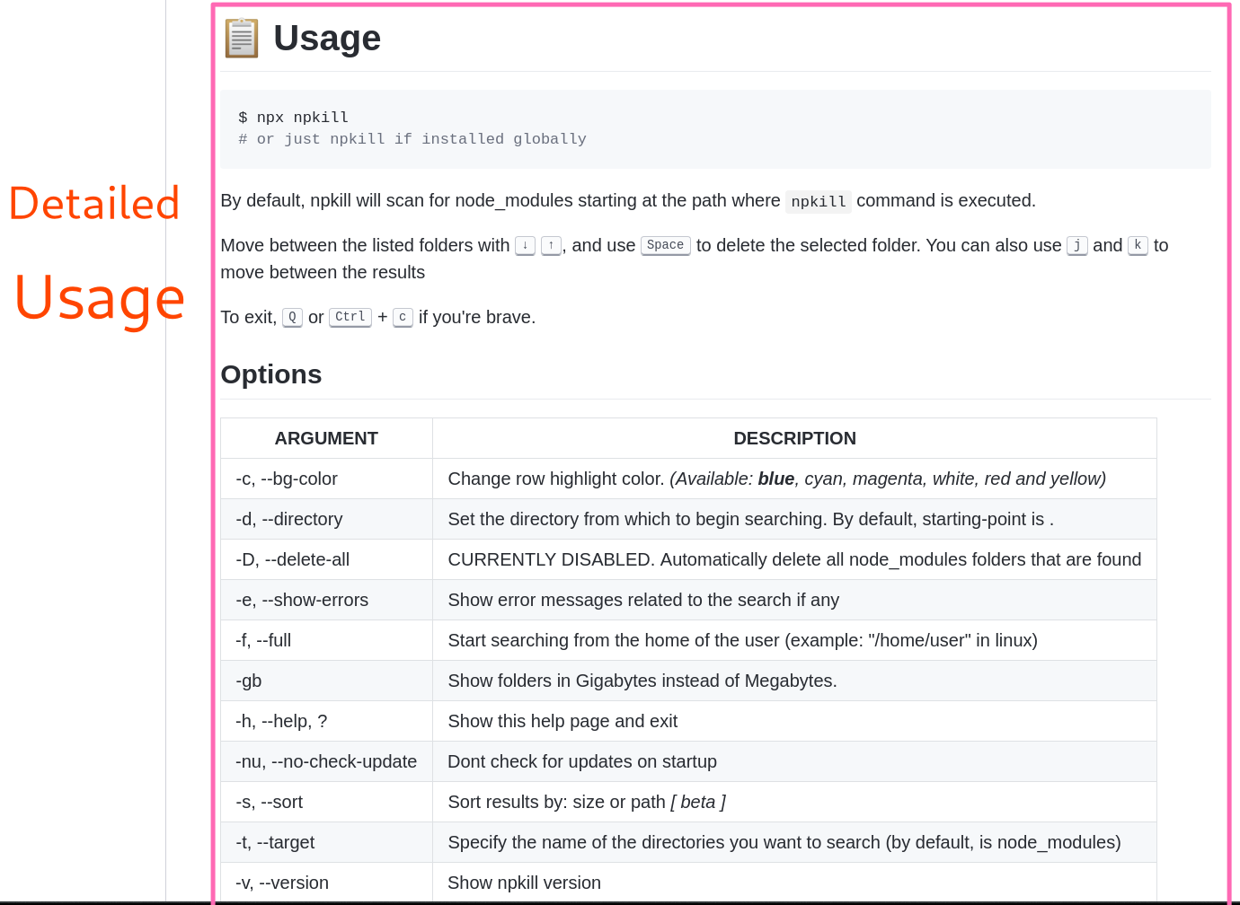Click the 'k' key badge

pyautogui.click(x=1138, y=245)
